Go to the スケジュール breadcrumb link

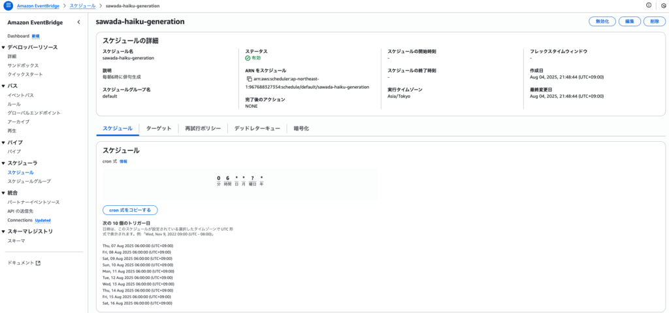(x=82, y=6)
